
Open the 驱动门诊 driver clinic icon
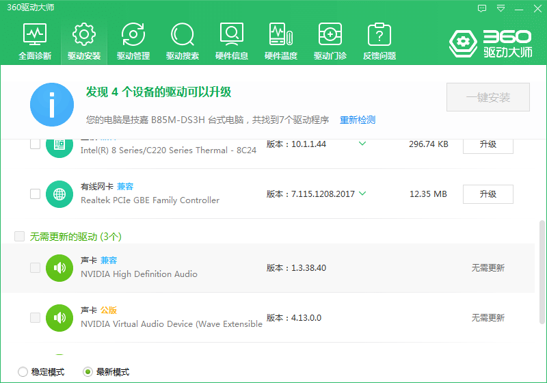point(330,41)
